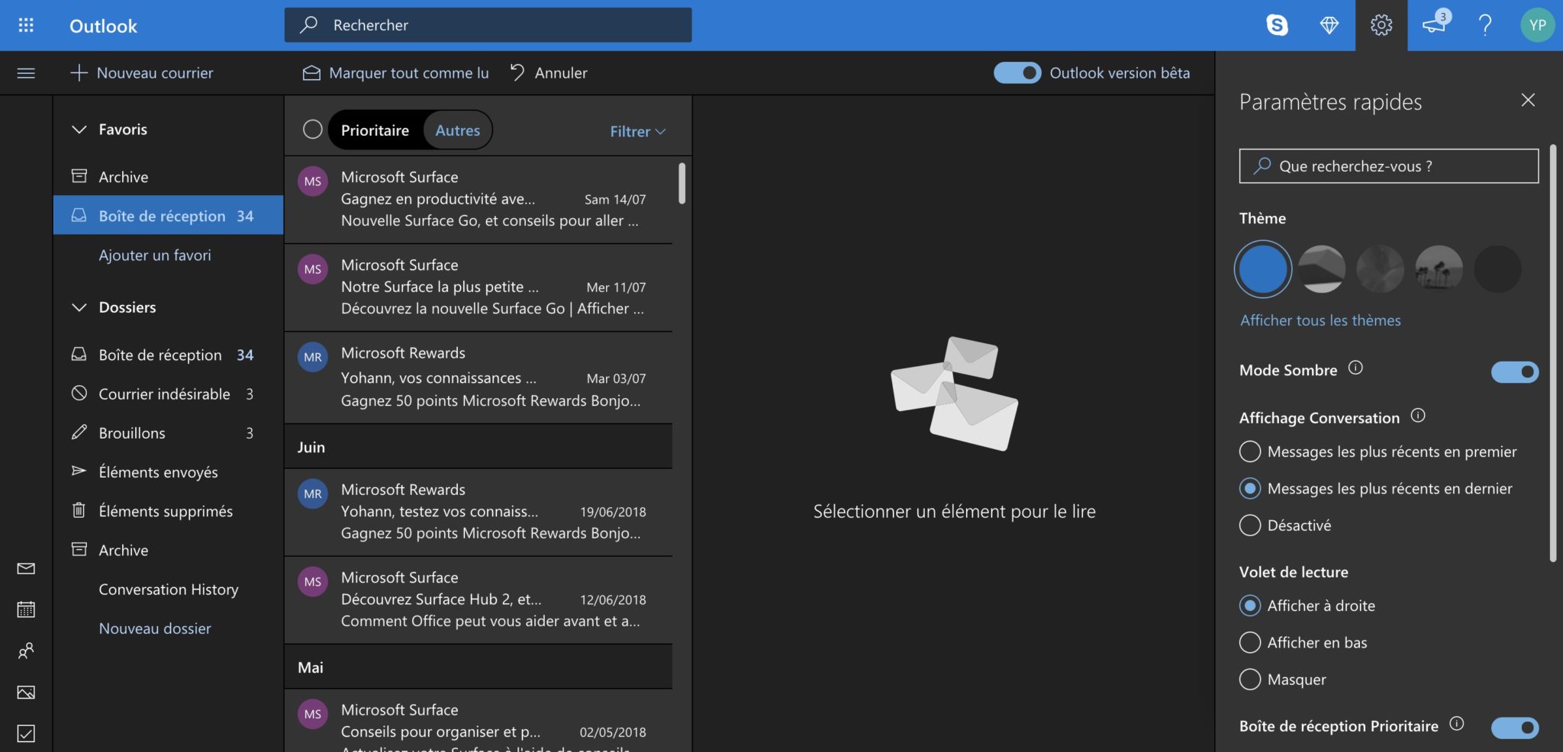Screen dimensions: 1563x752
Task: Click the Premium diamond icon
Action: pyautogui.click(x=1329, y=25)
